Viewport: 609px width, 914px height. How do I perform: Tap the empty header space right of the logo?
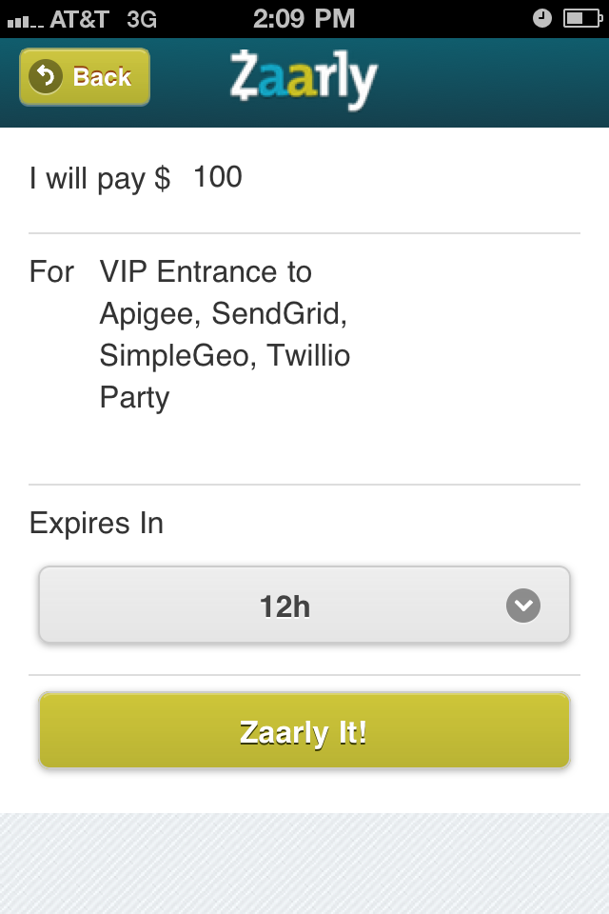pos(495,82)
